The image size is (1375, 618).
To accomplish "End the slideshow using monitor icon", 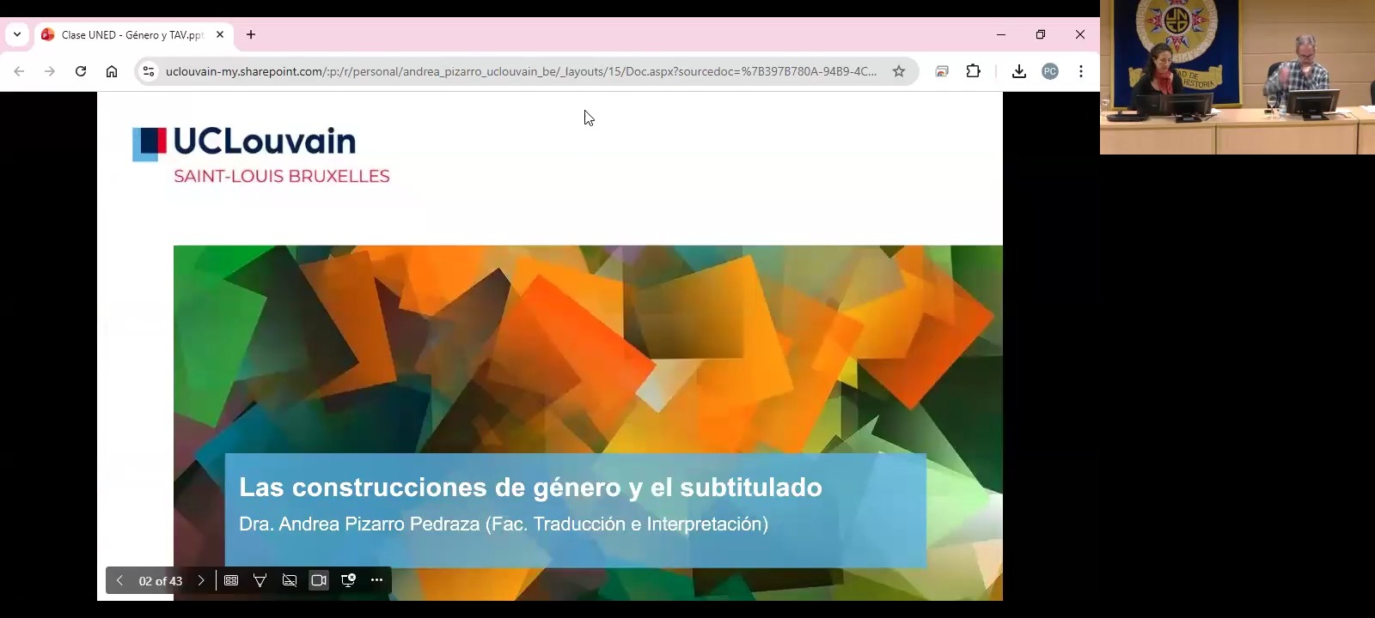I will click(348, 580).
